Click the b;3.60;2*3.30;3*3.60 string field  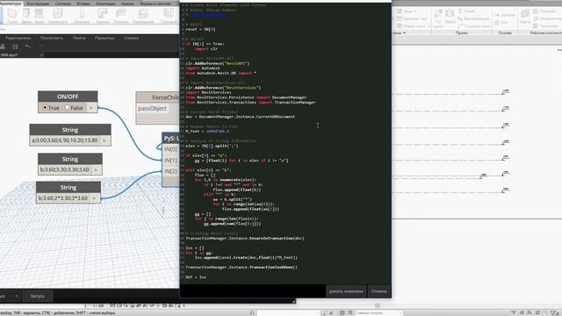[x=62, y=198]
